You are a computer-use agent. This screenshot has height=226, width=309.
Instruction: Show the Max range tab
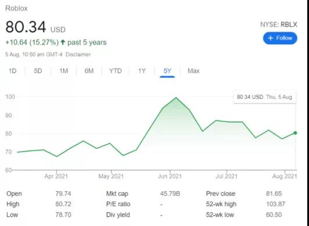(x=193, y=71)
